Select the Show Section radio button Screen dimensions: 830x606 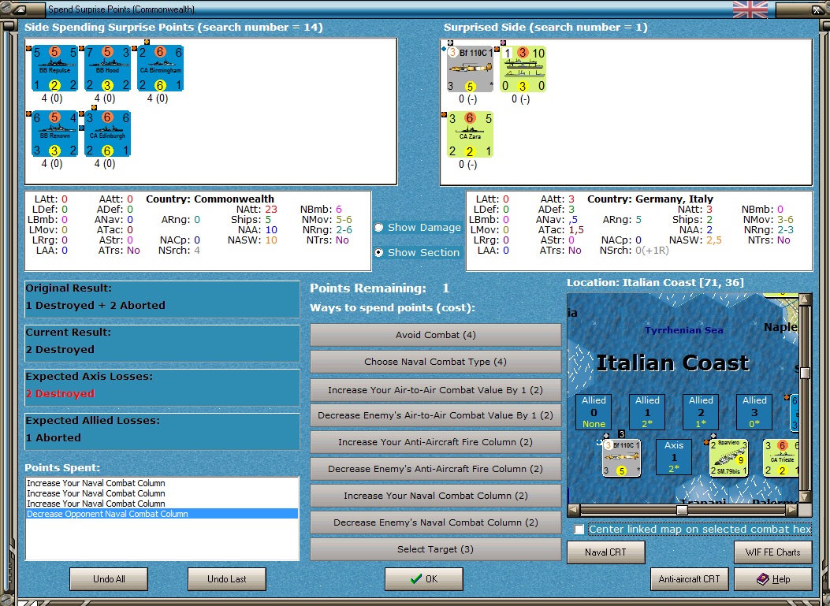(379, 252)
